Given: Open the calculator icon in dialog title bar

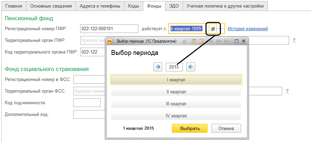Looking at the screenshot, I should (194, 41).
